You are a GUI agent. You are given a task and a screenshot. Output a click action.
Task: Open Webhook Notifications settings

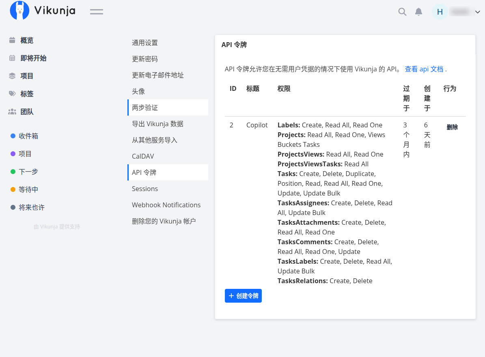(168, 205)
